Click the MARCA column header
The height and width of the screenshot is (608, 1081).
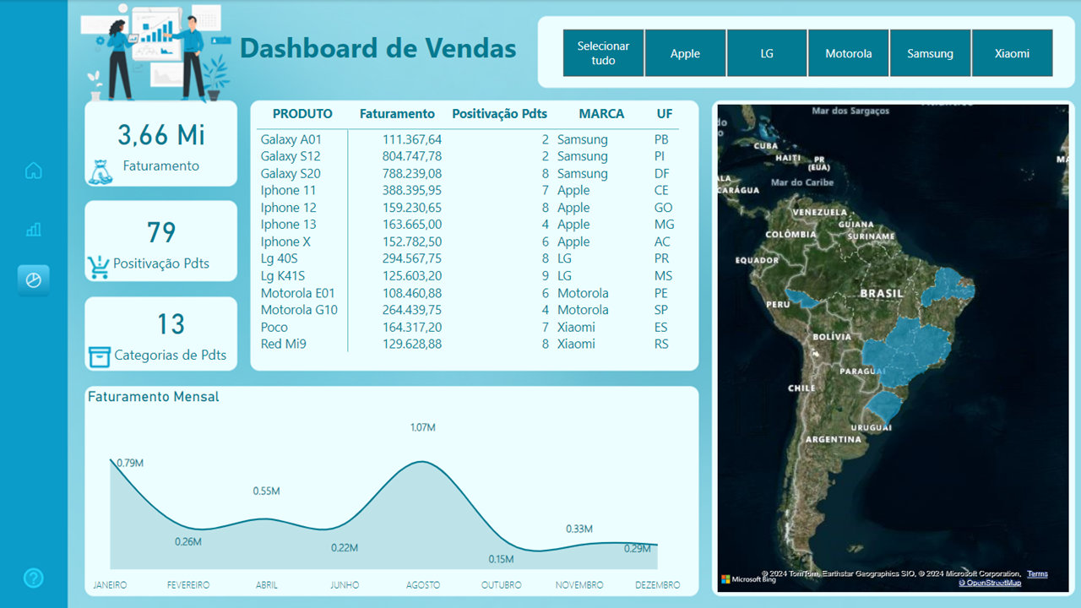tap(601, 114)
